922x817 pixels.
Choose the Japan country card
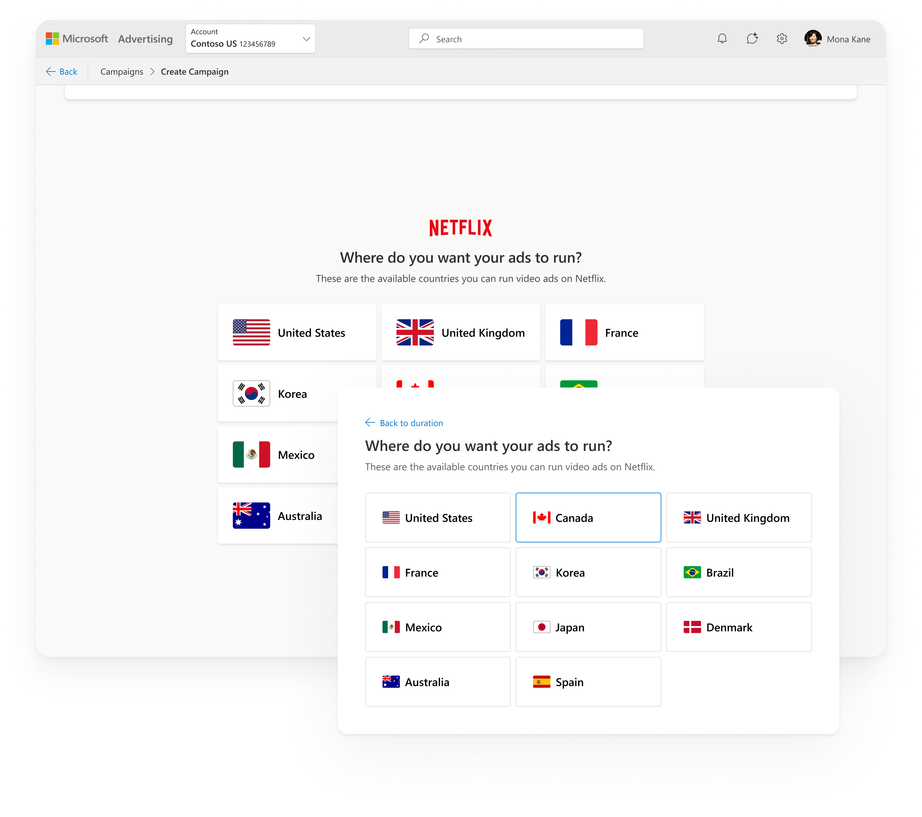588,627
